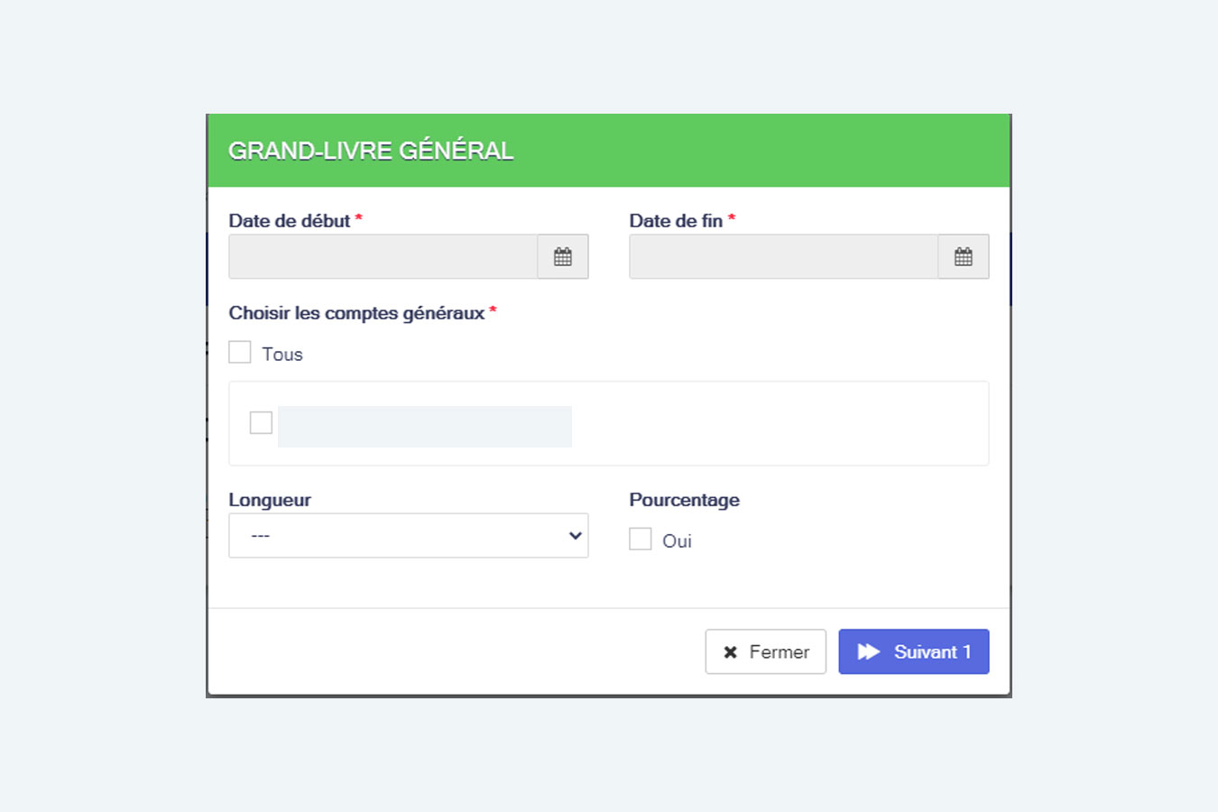Screen dimensions: 1218x812
Task: Click the chevron arrow of Longueur select
Action: click(575, 536)
